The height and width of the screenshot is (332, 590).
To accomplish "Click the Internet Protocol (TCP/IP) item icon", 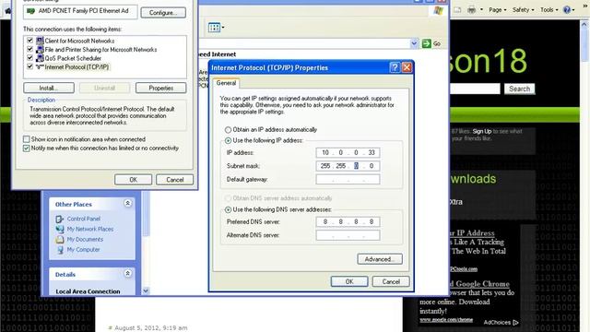I will 40,67.
